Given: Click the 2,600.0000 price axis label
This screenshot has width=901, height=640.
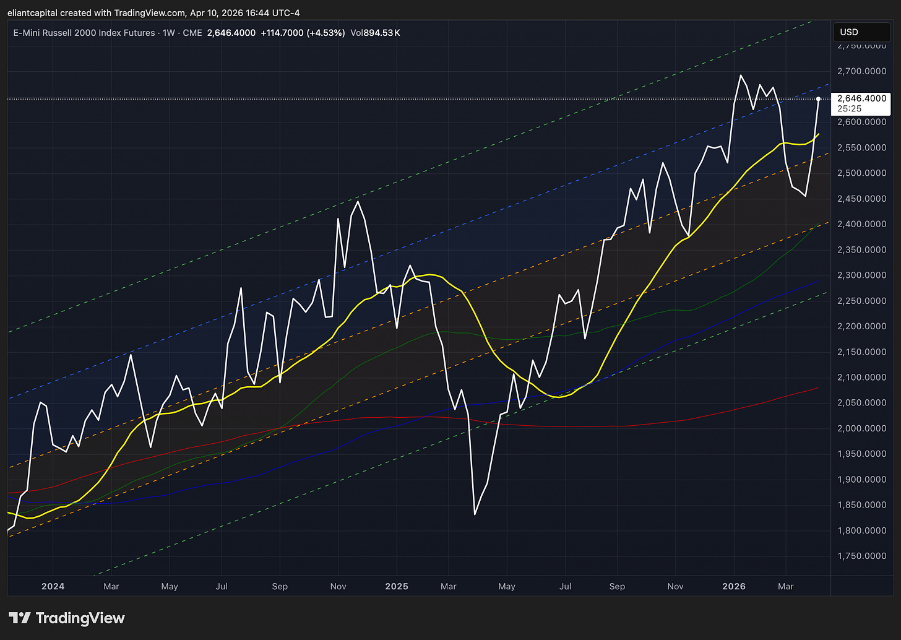Looking at the screenshot, I should (861, 122).
